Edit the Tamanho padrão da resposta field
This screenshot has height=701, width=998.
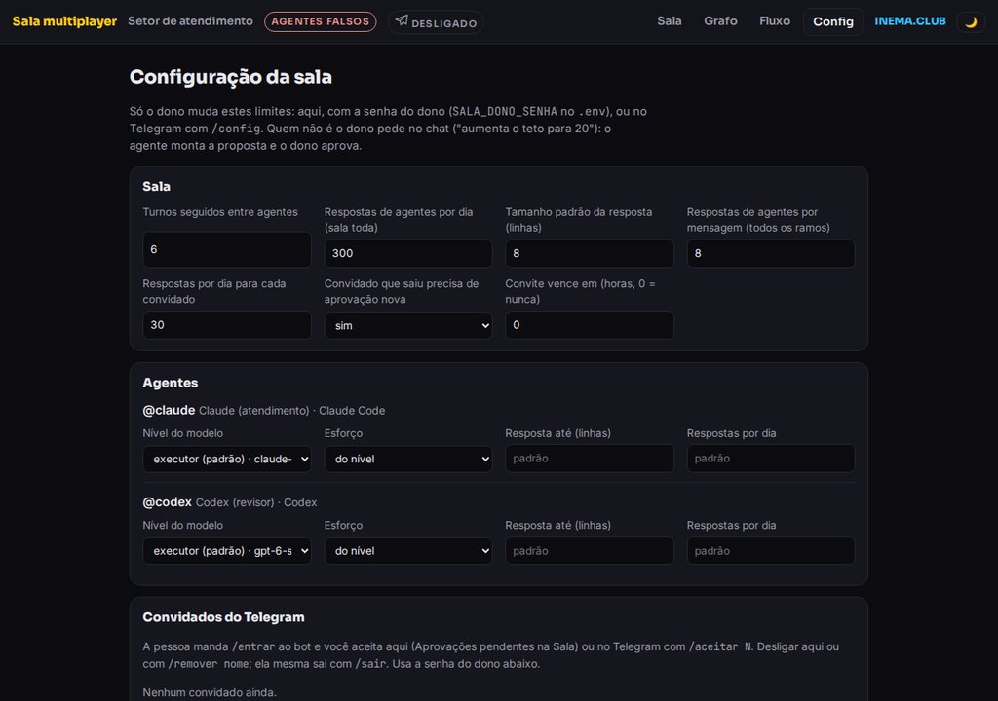(590, 253)
